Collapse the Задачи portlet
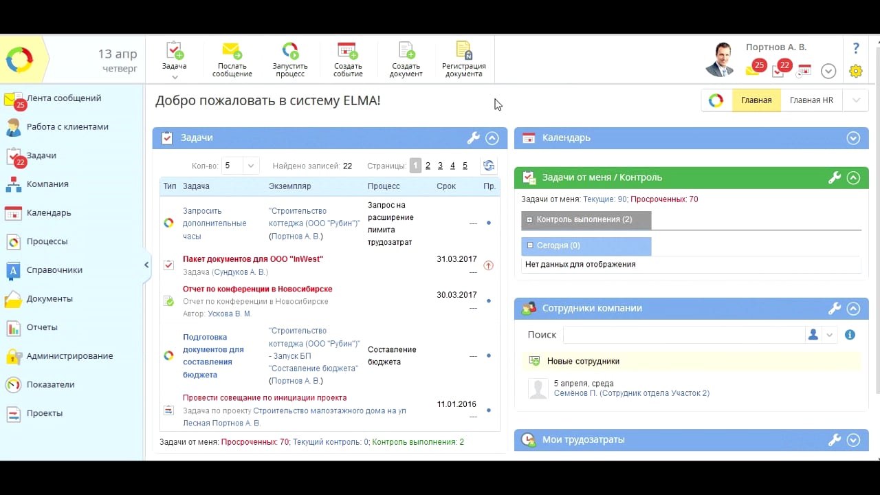The height and width of the screenshot is (495, 880). pyautogui.click(x=492, y=138)
